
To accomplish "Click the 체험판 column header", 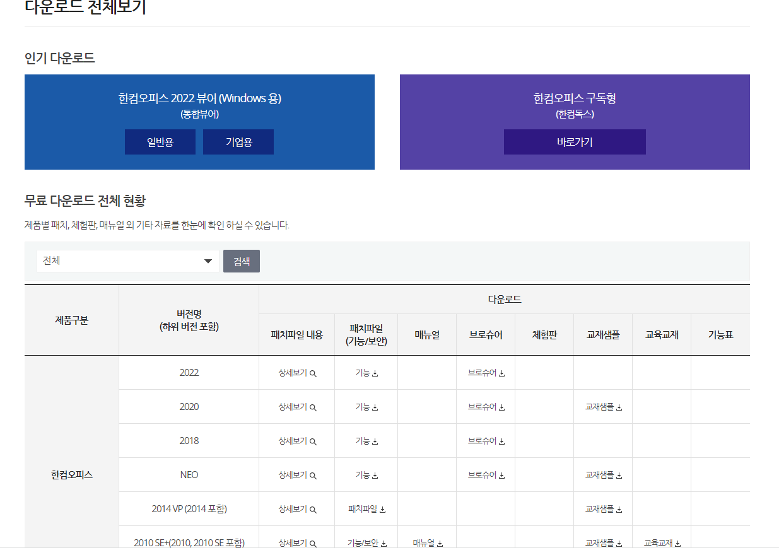I will point(544,335).
